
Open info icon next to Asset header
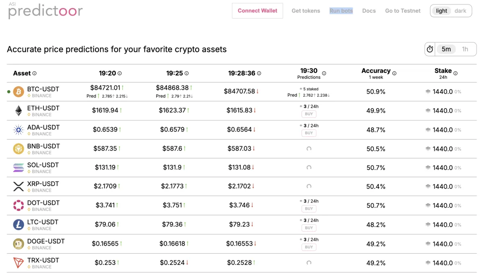coord(34,73)
